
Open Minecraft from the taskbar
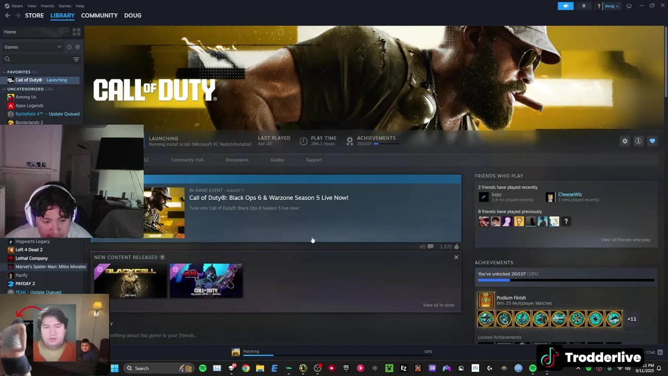(x=389, y=368)
